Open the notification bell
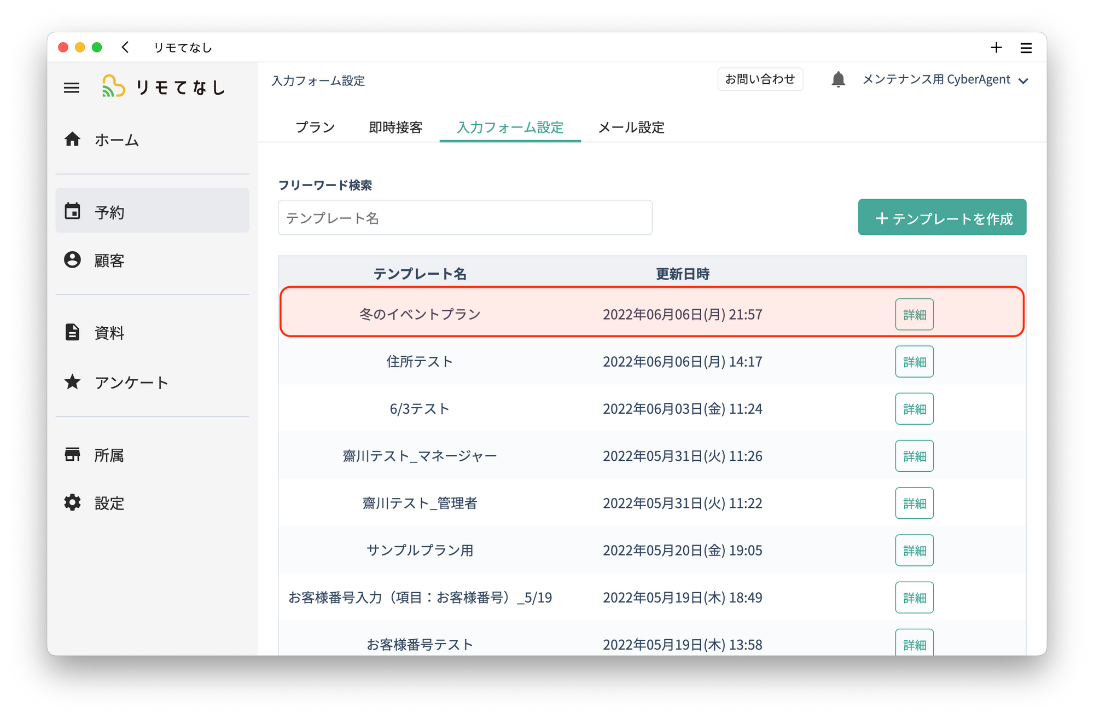Screen dimensions: 1094x718 point(838,79)
